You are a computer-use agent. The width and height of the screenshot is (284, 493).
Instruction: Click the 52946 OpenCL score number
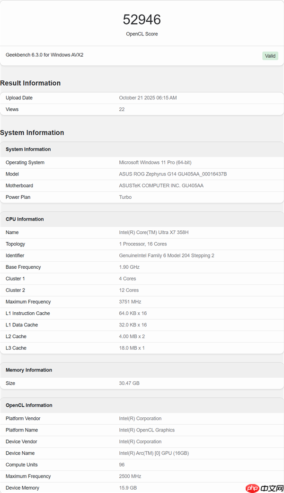tap(142, 19)
